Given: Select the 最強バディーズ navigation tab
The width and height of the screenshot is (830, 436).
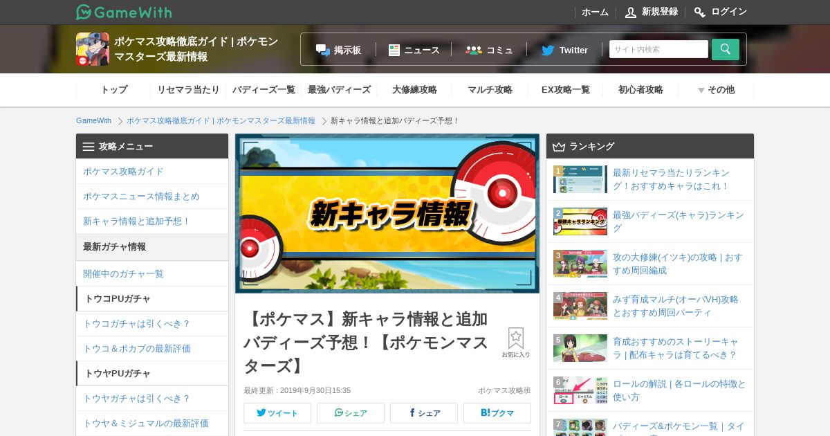Looking at the screenshot, I should click(339, 90).
